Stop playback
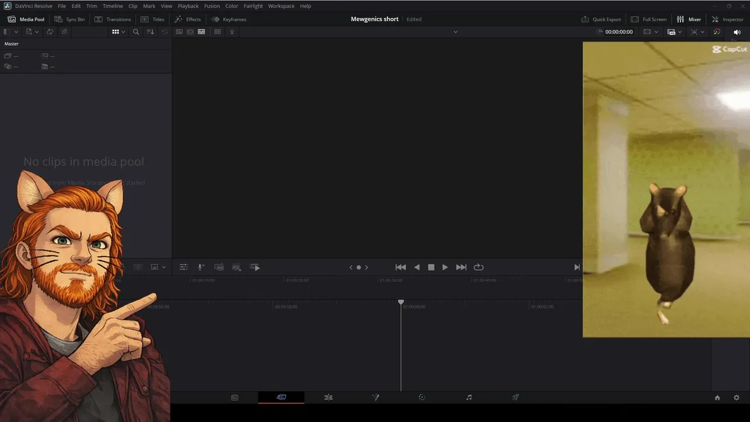The height and width of the screenshot is (422, 750). pyautogui.click(x=431, y=267)
